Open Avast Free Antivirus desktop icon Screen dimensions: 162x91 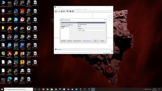tap(10, 29)
